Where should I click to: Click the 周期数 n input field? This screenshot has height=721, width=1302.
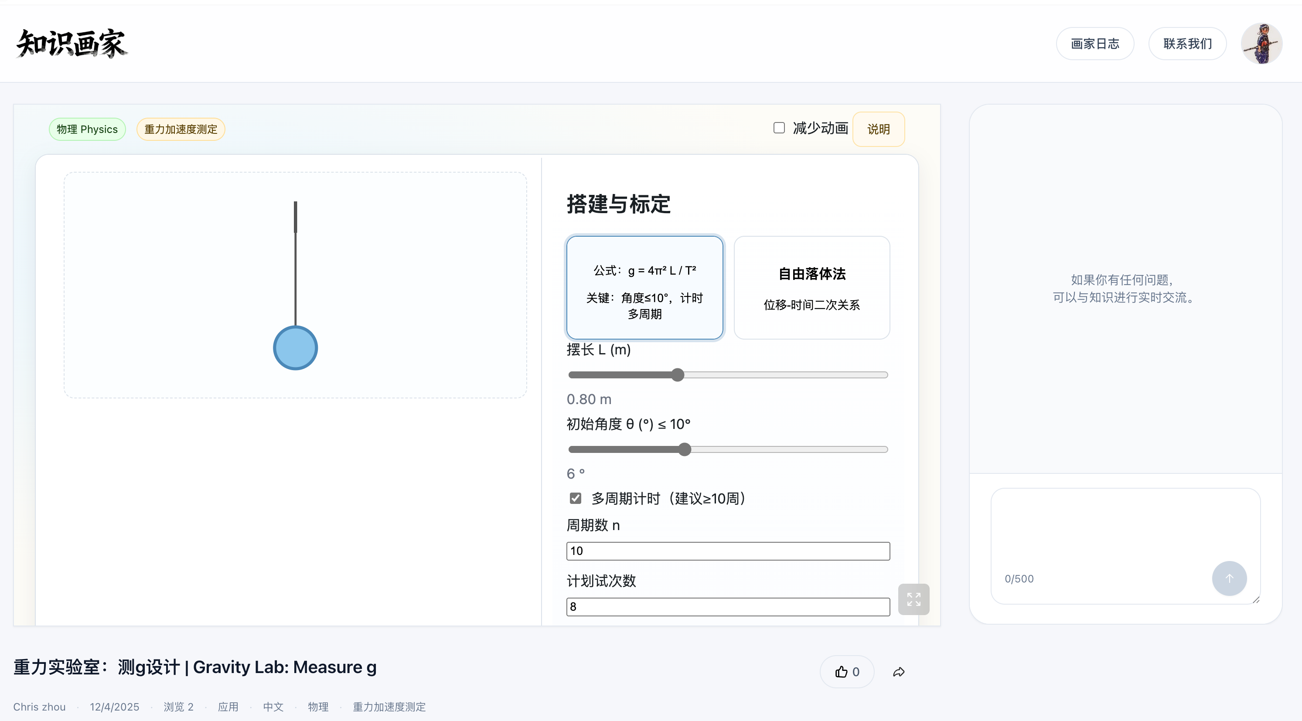728,551
